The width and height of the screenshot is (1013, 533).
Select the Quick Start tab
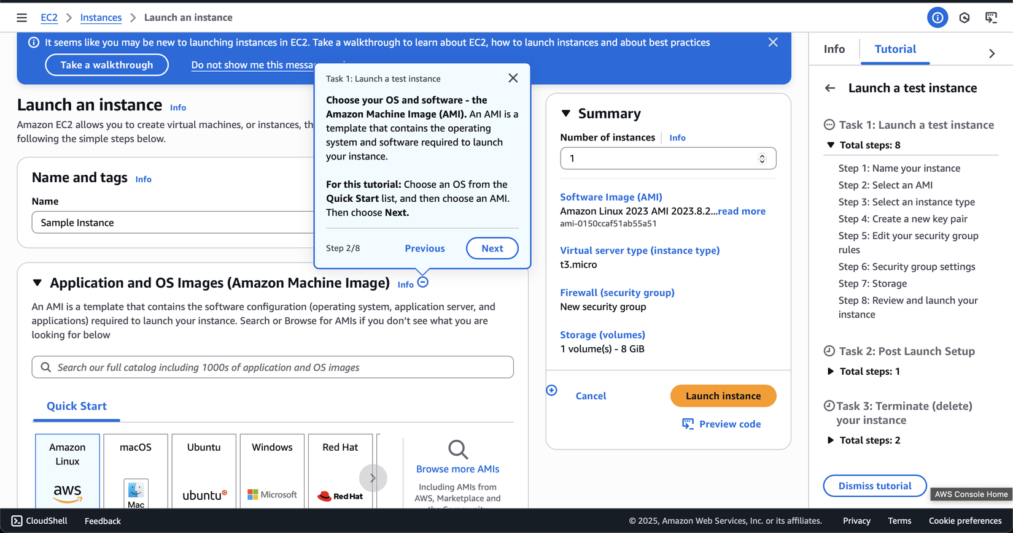[77, 406]
